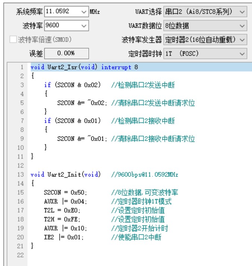The image size is (252, 266).
Task: Open the 定时器时钟 1T (FOSC) dropdown
Action: pos(205,54)
